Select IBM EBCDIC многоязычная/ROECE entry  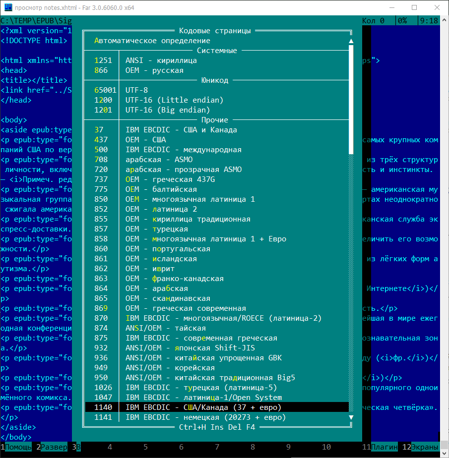coord(217,319)
